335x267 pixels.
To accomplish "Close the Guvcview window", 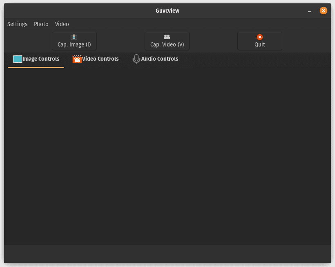I will point(324,11).
